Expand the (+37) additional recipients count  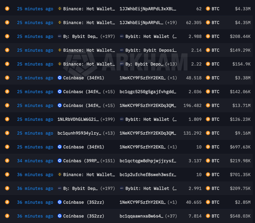[x=171, y=216]
